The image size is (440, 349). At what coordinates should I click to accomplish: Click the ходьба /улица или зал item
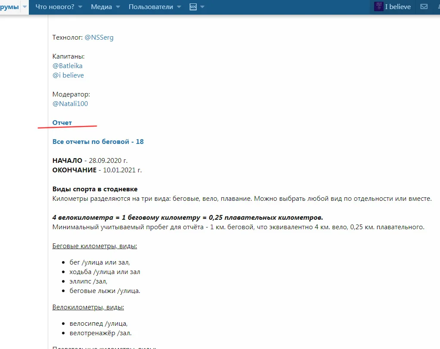[x=105, y=272]
